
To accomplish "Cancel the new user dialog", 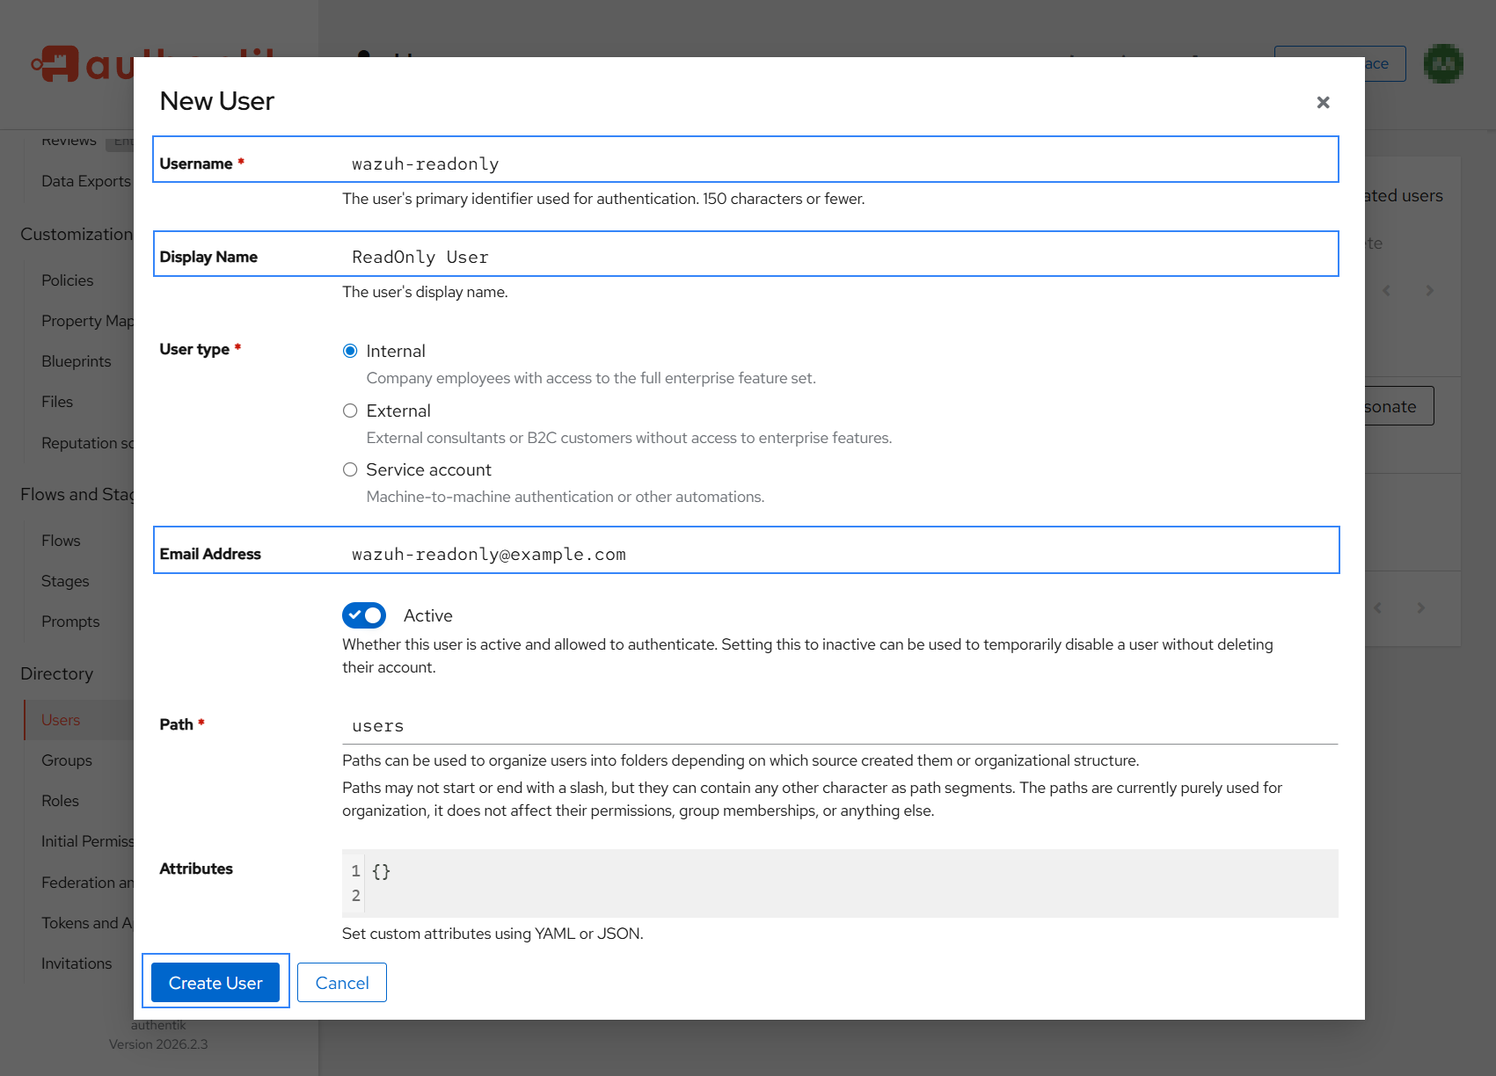I will (342, 983).
